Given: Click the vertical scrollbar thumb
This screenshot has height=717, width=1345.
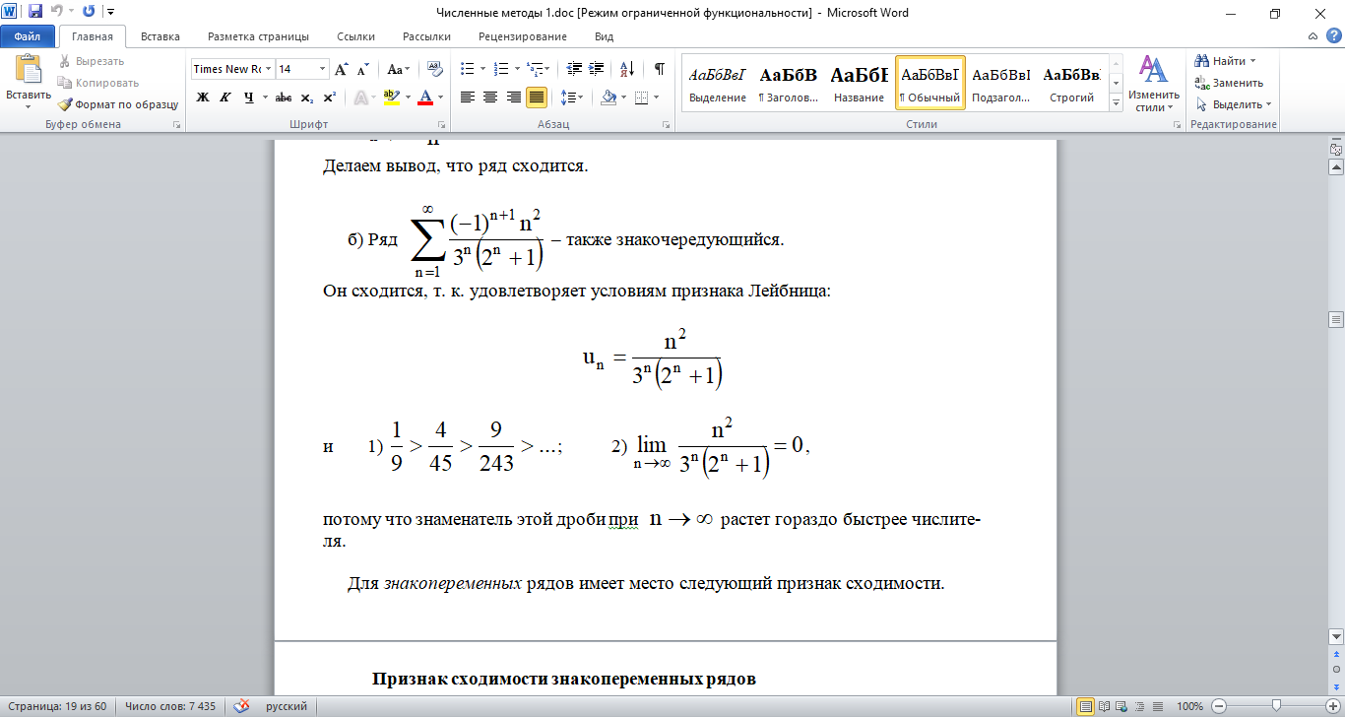Looking at the screenshot, I should click(x=1336, y=319).
